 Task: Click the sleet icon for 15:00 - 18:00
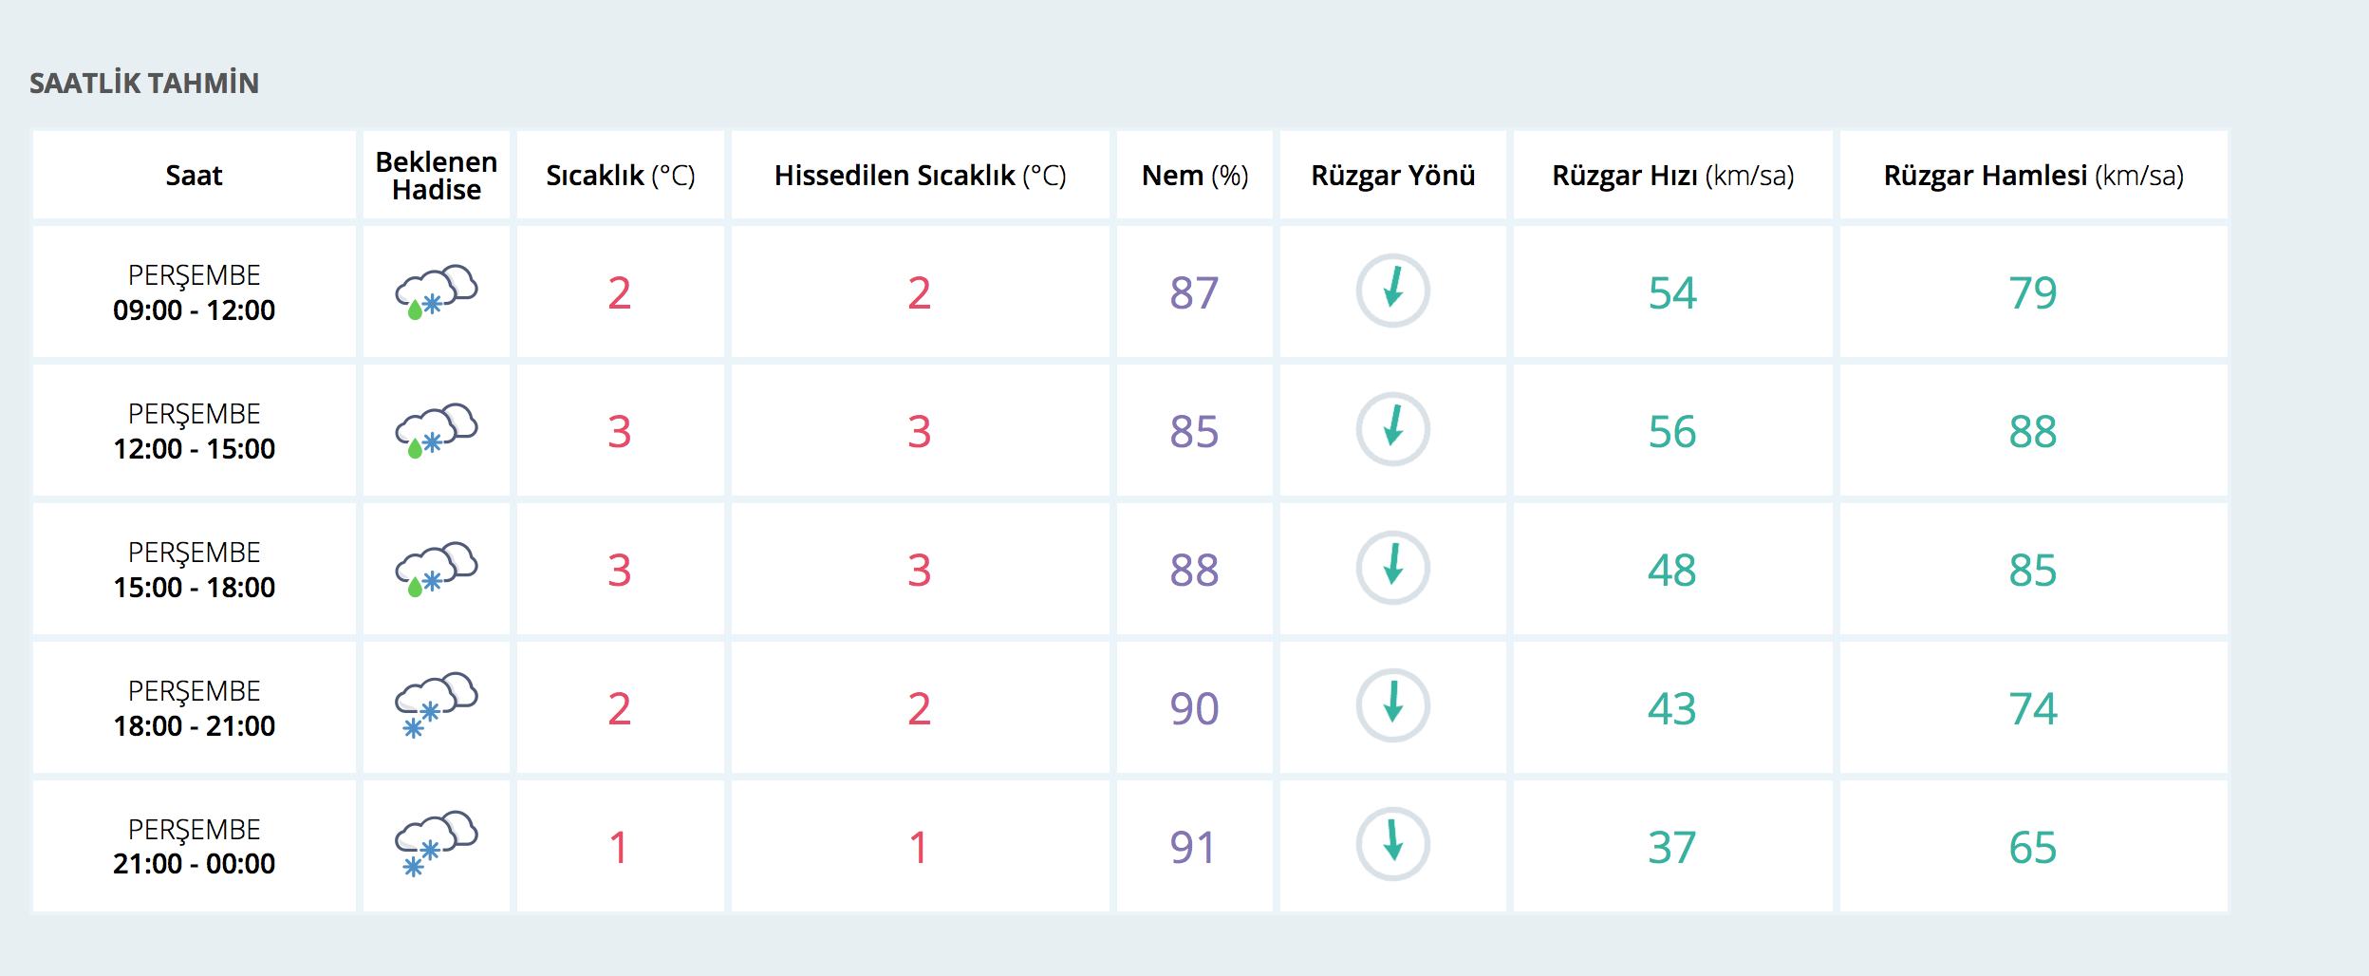tap(436, 569)
